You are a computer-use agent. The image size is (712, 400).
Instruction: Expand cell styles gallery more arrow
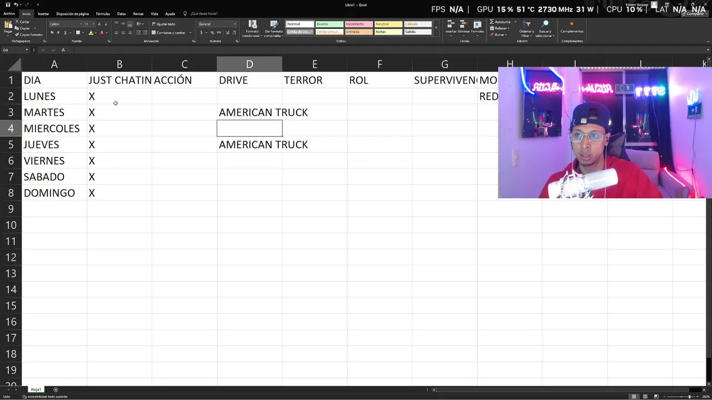pos(436,28)
